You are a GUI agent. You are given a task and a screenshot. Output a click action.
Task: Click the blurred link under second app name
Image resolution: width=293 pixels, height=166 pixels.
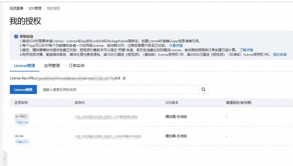click(22, 141)
